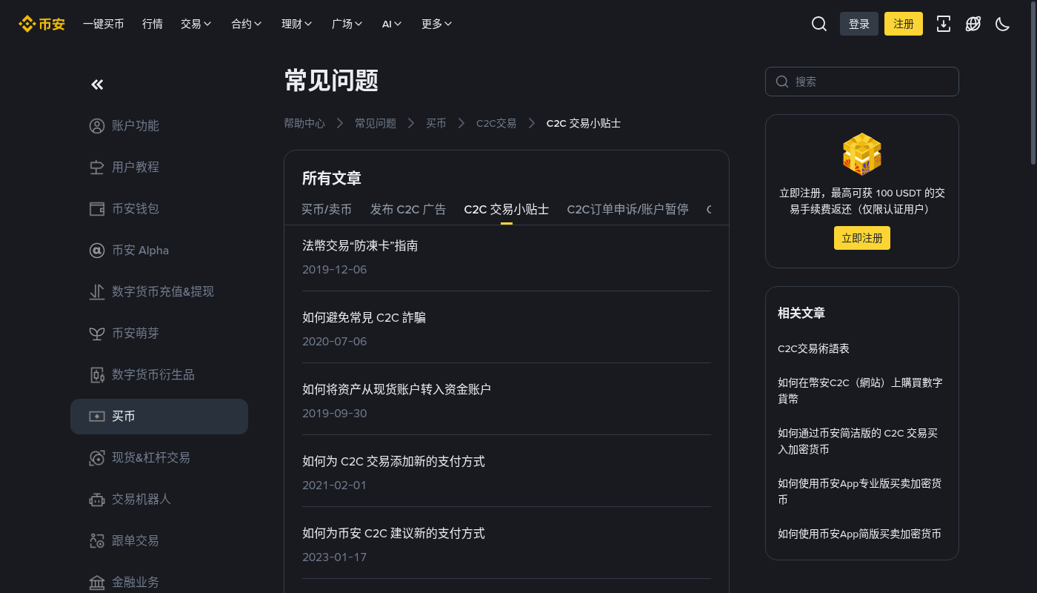
Task: Click magnifier icon inside search box
Action: pyautogui.click(x=782, y=82)
